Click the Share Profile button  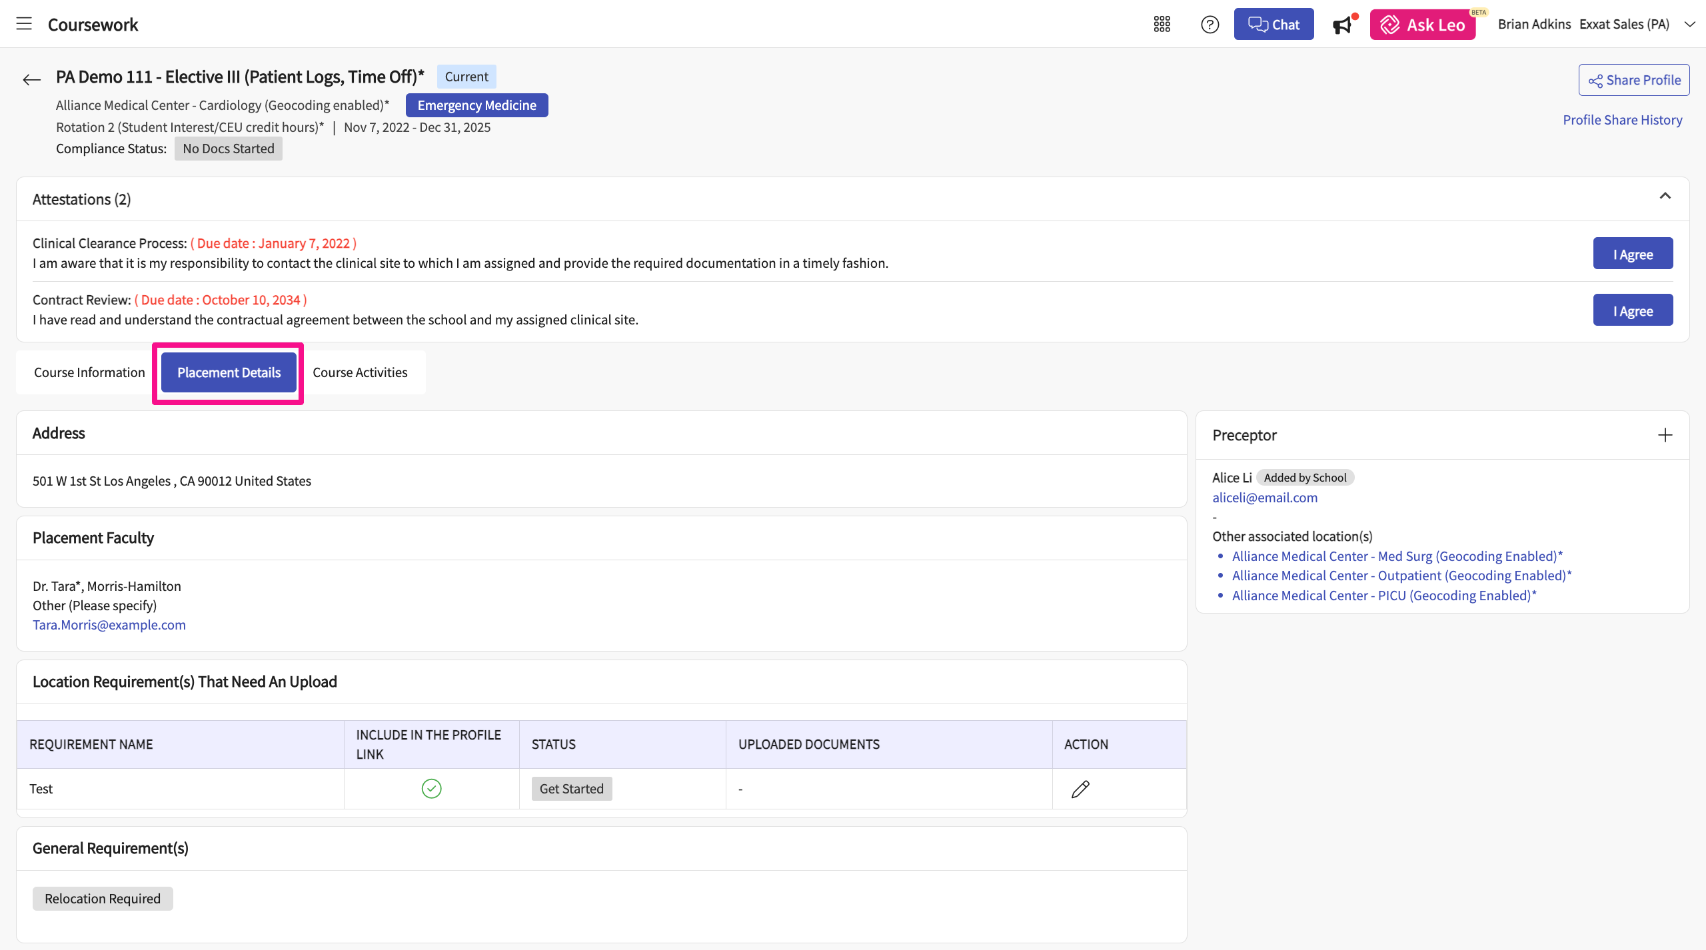[x=1634, y=80]
